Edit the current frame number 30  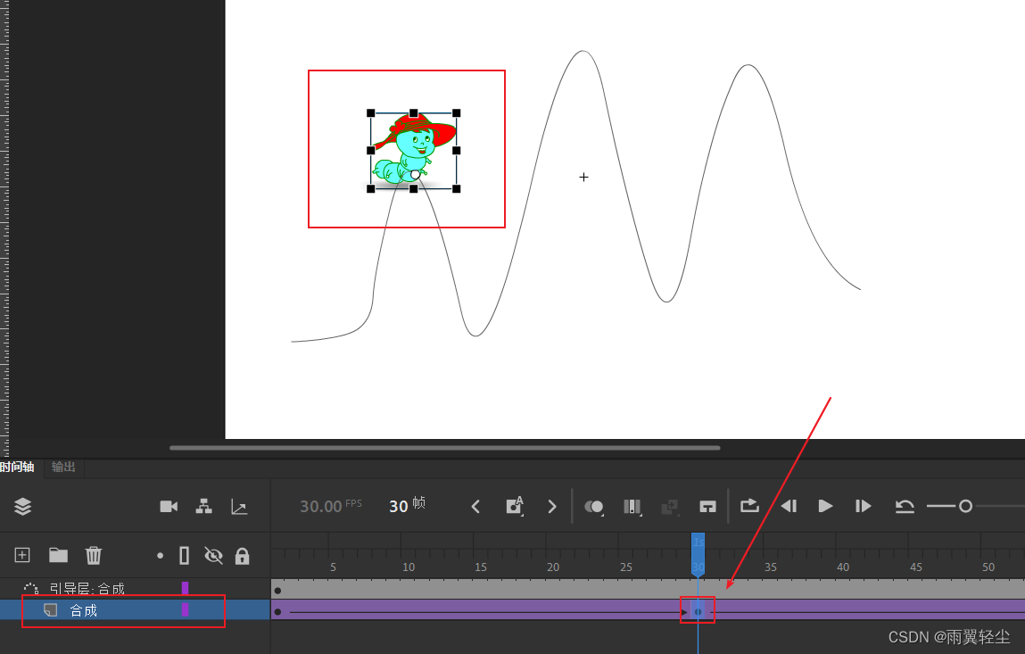399,506
